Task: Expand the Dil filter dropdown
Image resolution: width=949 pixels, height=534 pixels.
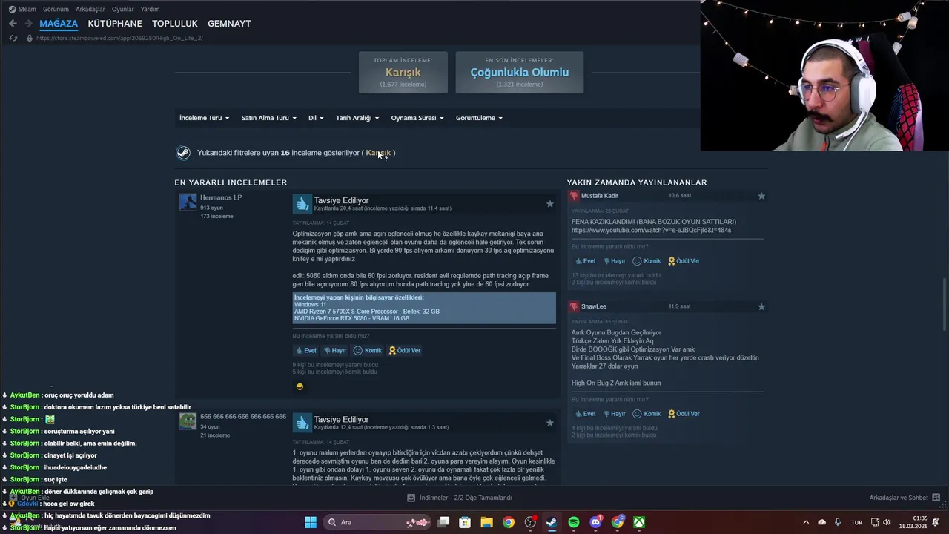Action: click(316, 118)
